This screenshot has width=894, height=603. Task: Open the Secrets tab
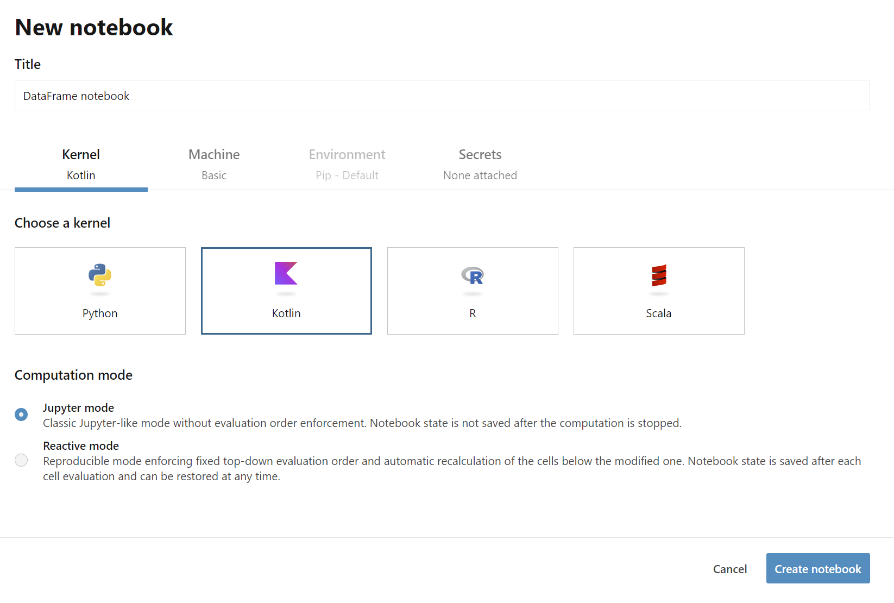tap(480, 165)
